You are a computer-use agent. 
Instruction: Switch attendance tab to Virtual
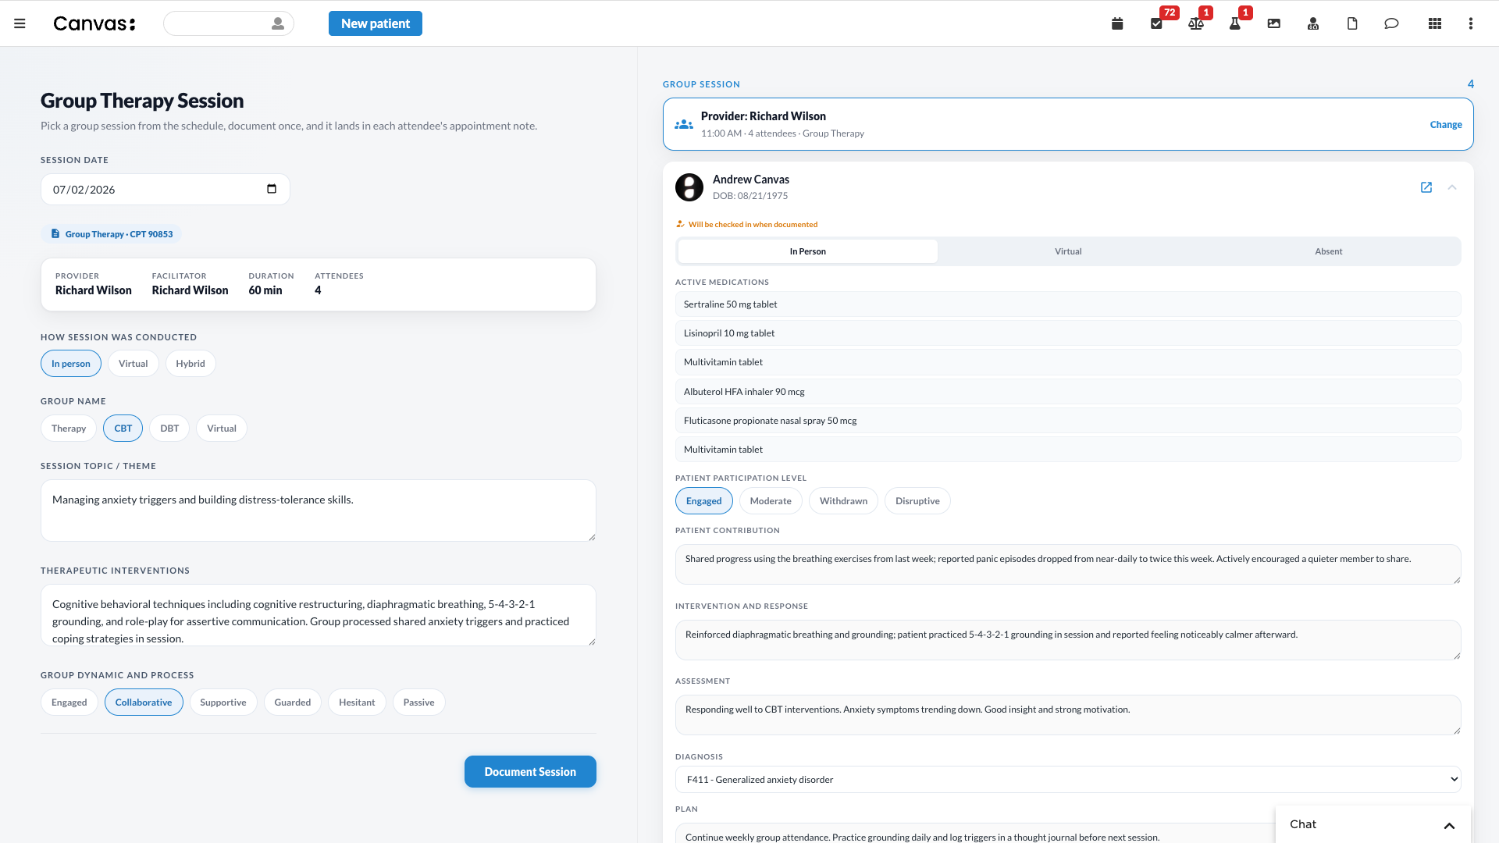click(1068, 251)
